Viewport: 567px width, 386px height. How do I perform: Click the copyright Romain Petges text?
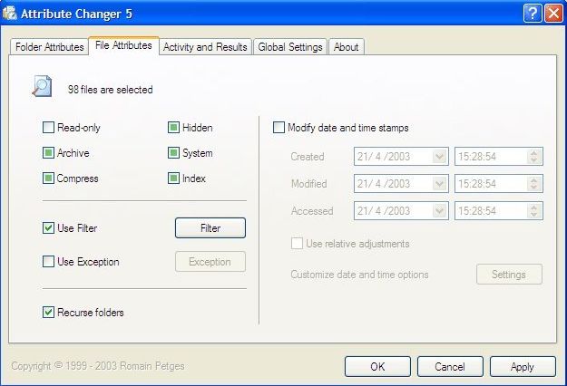tap(98, 366)
